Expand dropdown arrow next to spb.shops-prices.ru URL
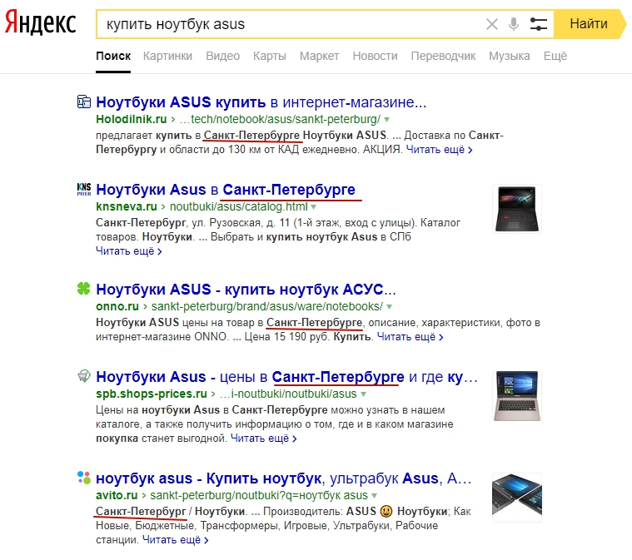 tap(364, 394)
